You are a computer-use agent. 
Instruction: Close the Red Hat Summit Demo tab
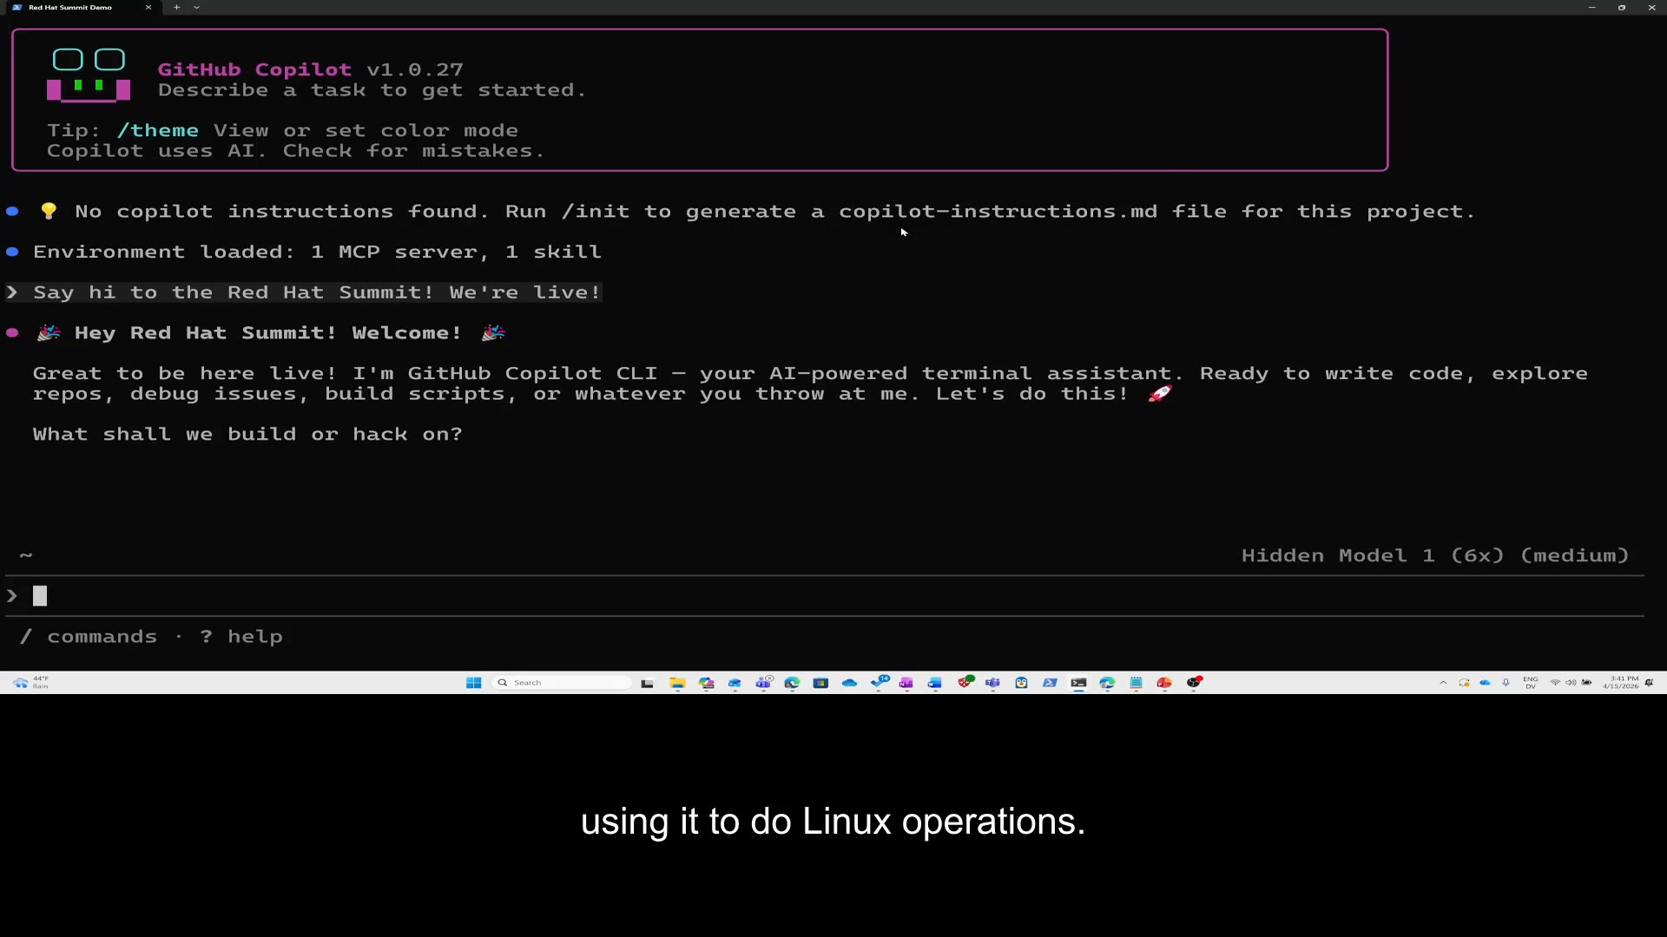click(x=148, y=7)
